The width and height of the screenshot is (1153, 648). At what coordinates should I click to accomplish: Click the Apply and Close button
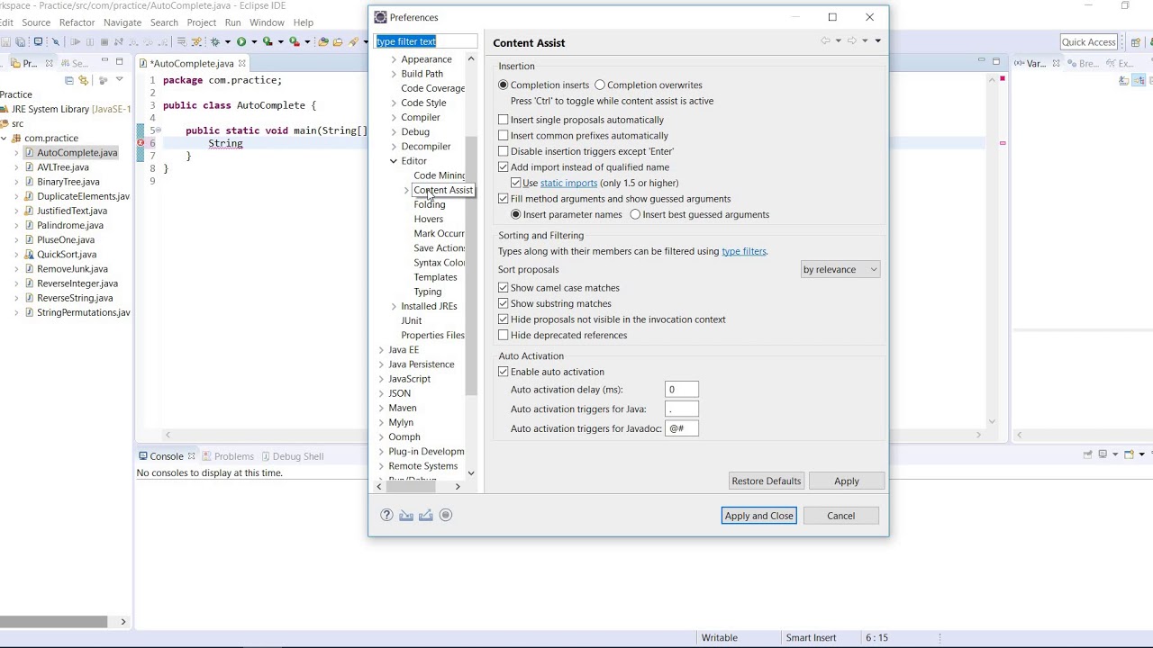pos(758,516)
